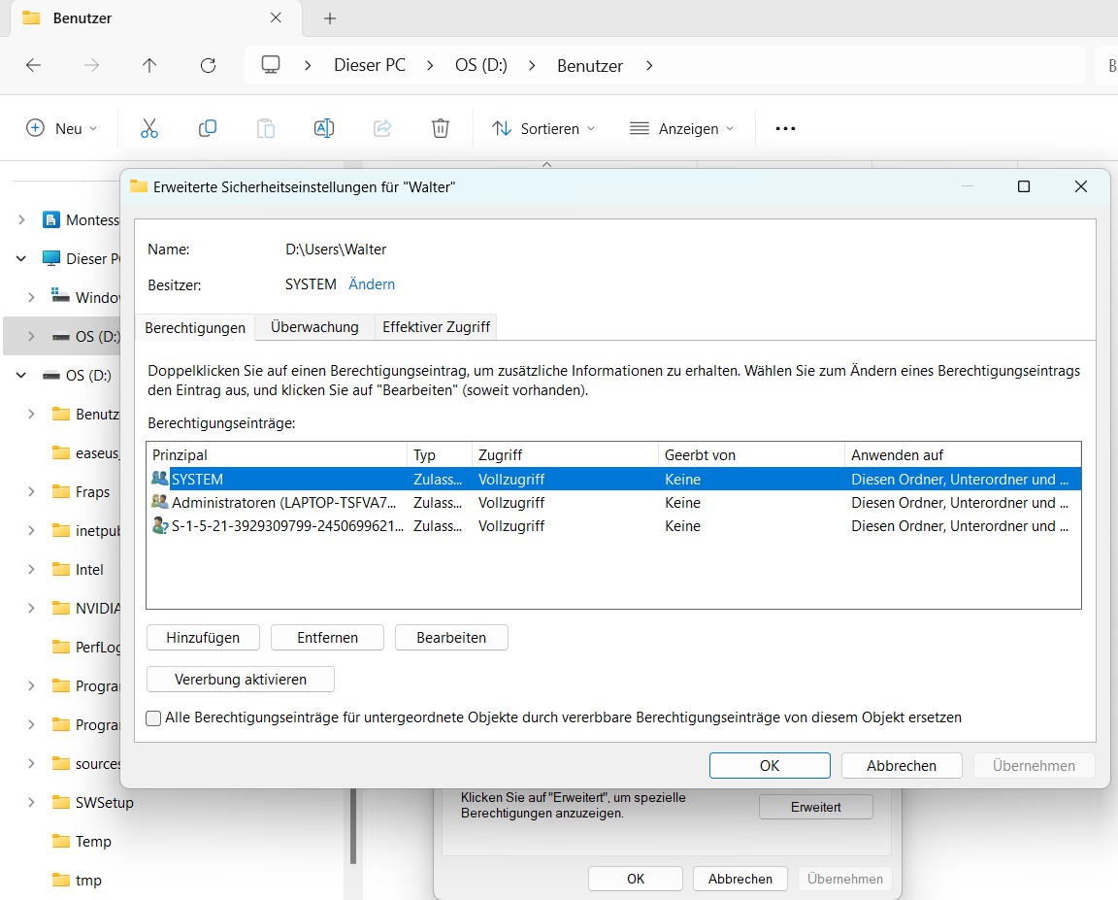The width and height of the screenshot is (1118, 900).
Task: Select the SYSTEM permission entry row
Action: (613, 479)
